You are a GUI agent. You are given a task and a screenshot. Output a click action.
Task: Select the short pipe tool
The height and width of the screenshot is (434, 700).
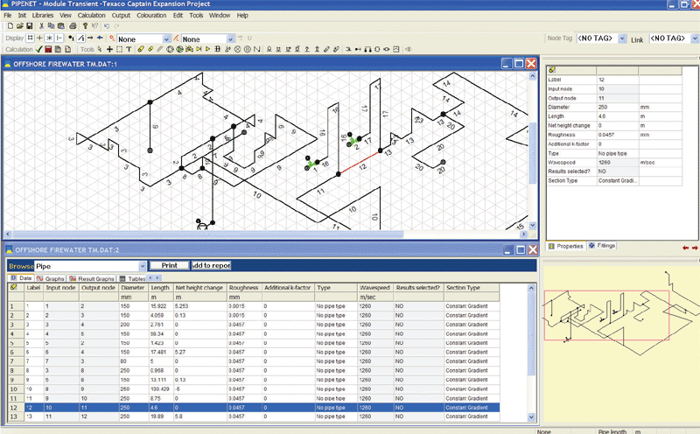(150, 49)
